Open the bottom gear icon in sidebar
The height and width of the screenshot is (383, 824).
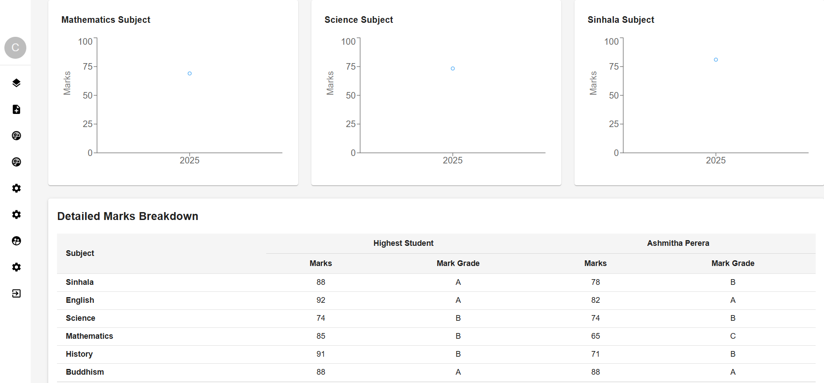16,267
